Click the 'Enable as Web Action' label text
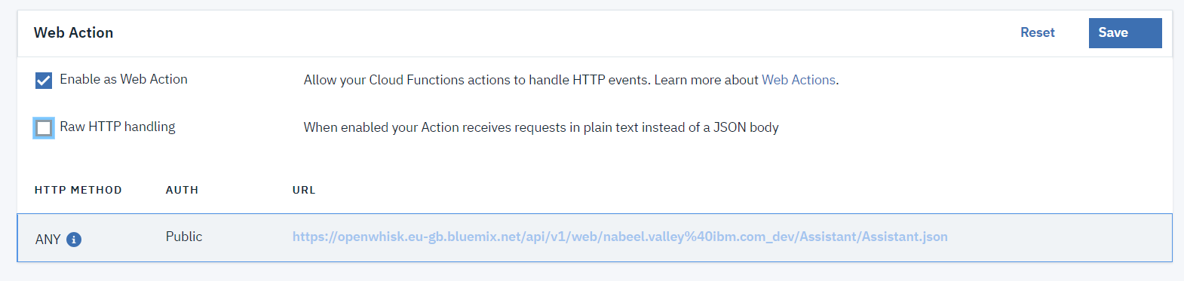This screenshot has height=281, width=1184. [124, 79]
